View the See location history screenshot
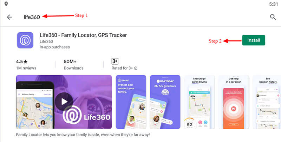Viewport: 281px width, 142px height. (x=267, y=102)
